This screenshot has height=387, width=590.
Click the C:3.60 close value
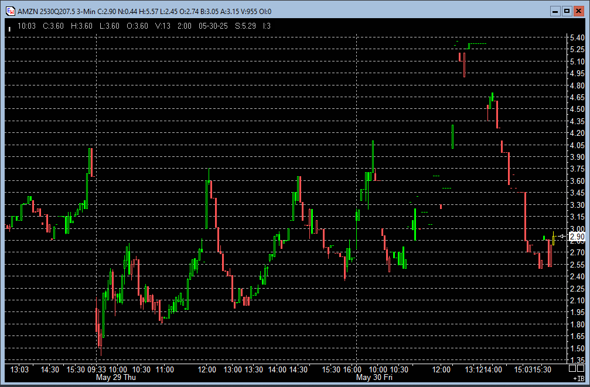pyautogui.click(x=53, y=26)
